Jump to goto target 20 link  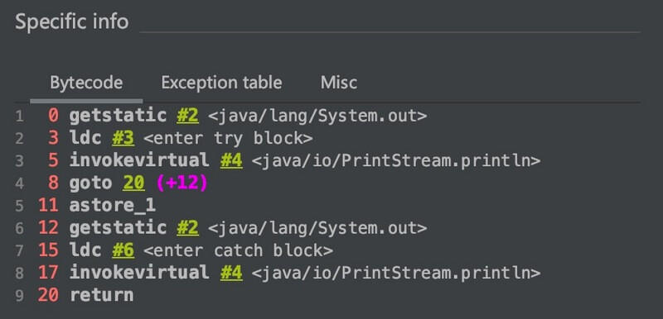[133, 183]
